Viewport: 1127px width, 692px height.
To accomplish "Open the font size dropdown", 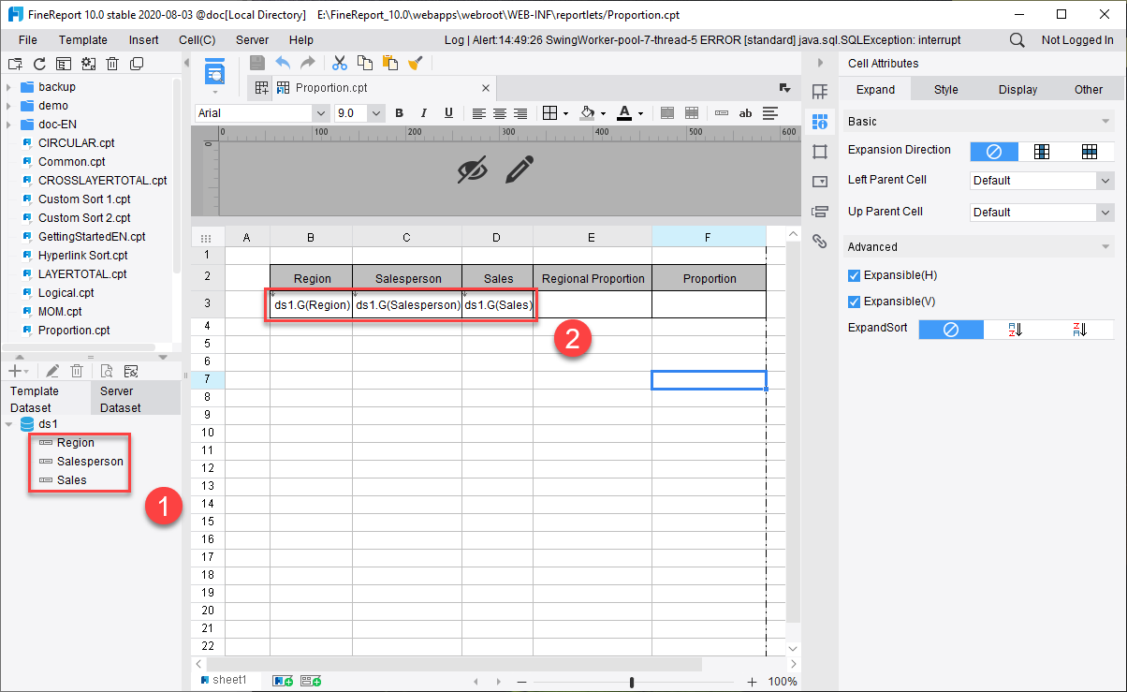I will [x=374, y=112].
